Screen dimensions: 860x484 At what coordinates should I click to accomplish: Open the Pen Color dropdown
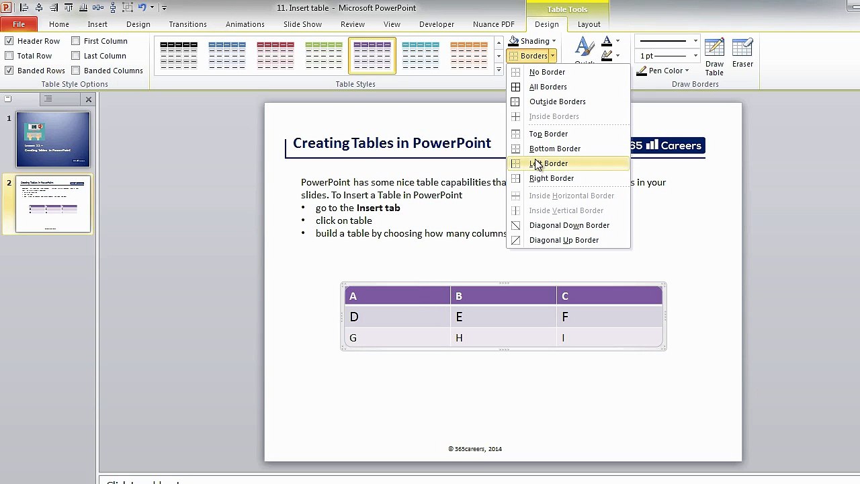(x=662, y=71)
